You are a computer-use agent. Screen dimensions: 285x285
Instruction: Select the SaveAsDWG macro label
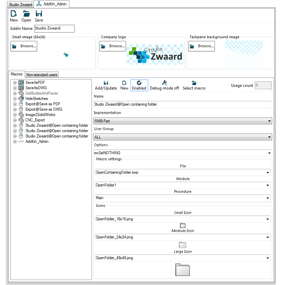36,88
